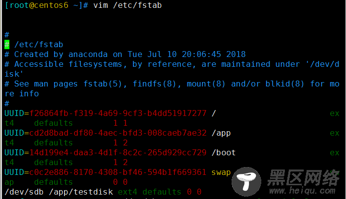Click the 'Created by anaconda' comment line
The image size is (346, 199).
pyautogui.click(x=125, y=55)
